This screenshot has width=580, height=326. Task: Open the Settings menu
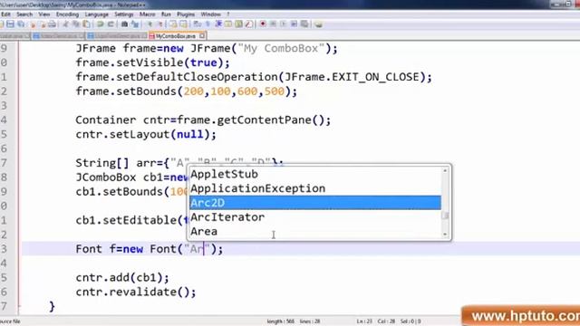point(123,14)
